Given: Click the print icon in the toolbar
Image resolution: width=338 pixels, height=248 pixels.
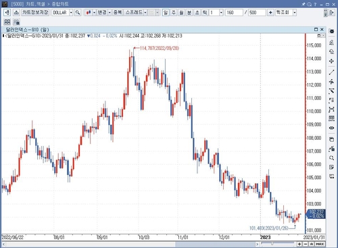Looking at the screenshot, I should tap(16, 12).
